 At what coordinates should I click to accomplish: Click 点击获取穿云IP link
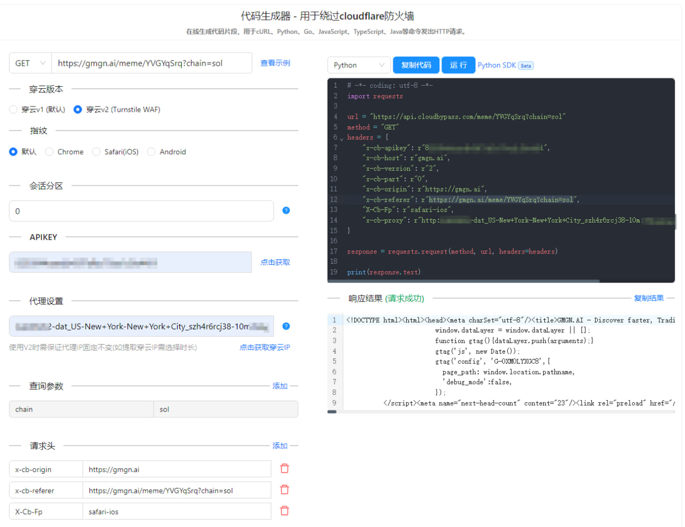(264, 347)
